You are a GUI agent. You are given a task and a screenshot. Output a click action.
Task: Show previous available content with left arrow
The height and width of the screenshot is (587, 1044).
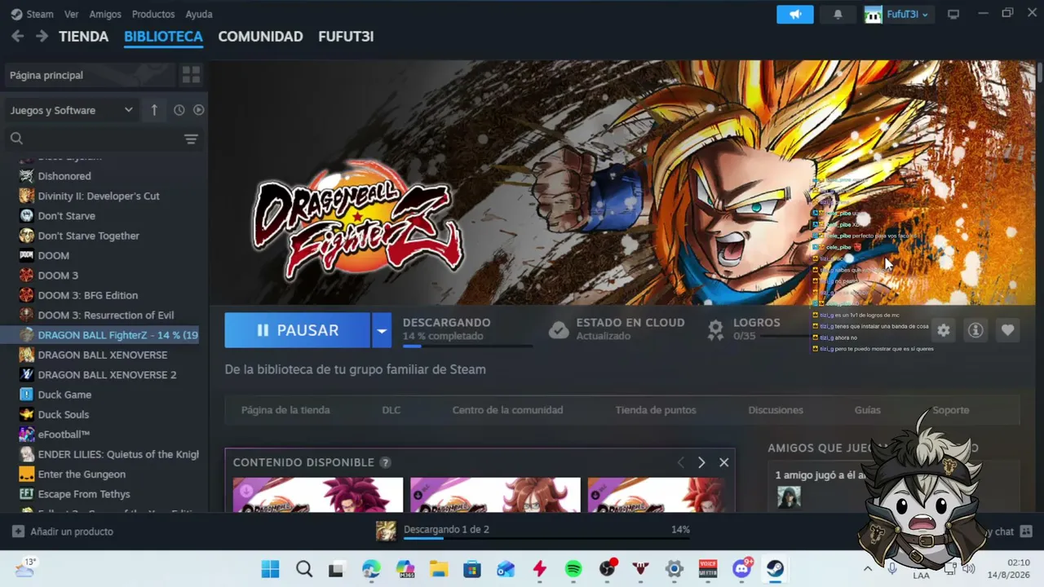681,462
